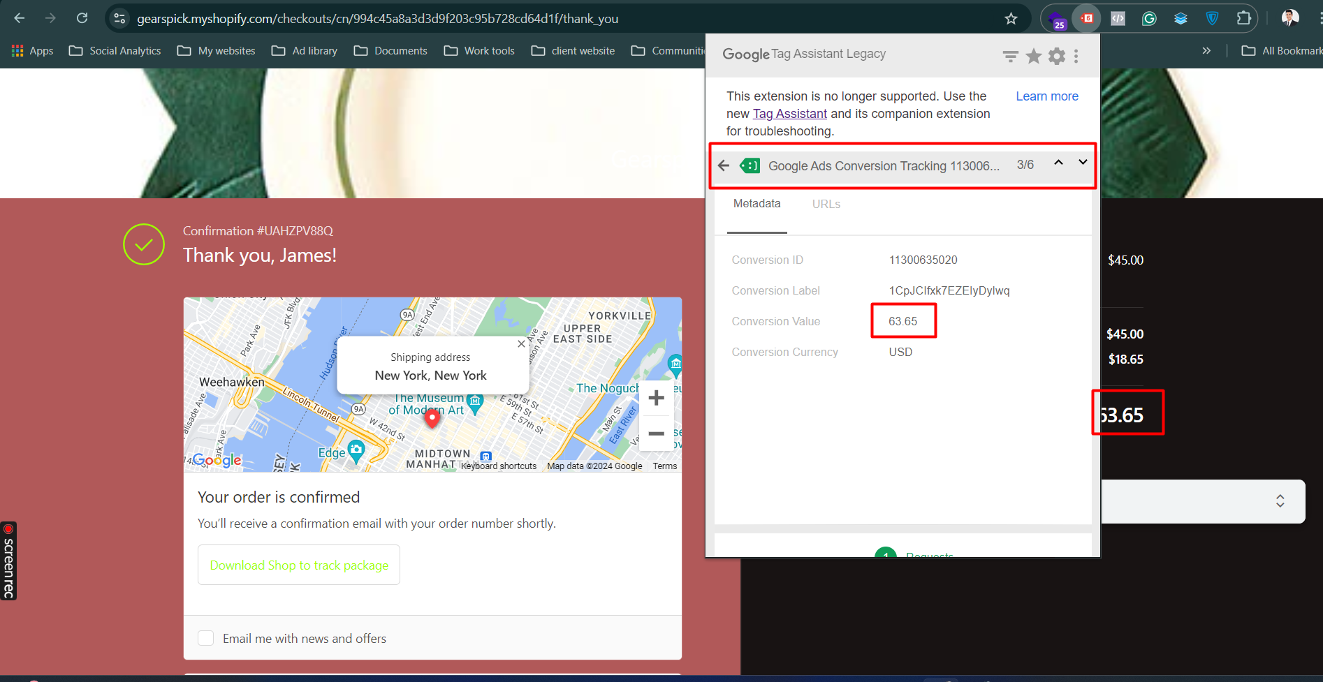The image size is (1323, 682).
Task: Click the Google Ads Conversion Tracking tag icon
Action: click(x=750, y=165)
